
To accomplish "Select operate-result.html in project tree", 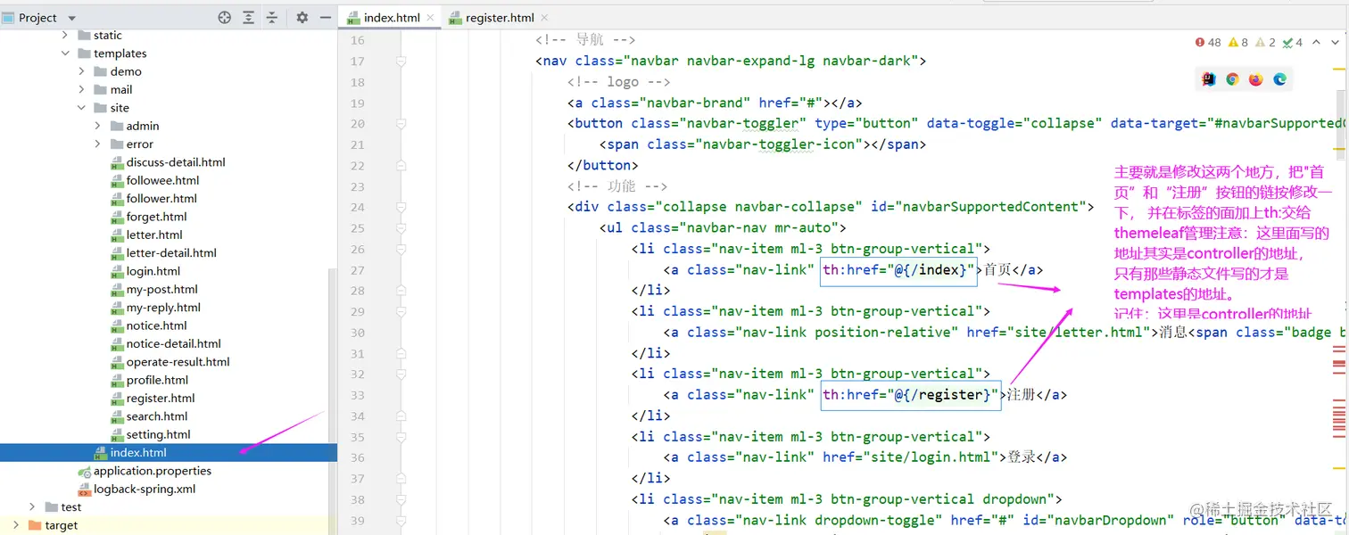I will tap(170, 362).
